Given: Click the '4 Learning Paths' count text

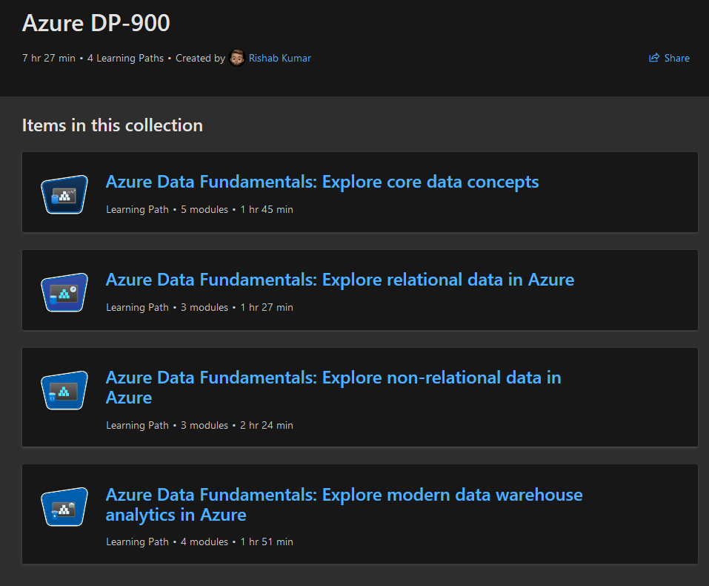Looking at the screenshot, I should (x=125, y=58).
